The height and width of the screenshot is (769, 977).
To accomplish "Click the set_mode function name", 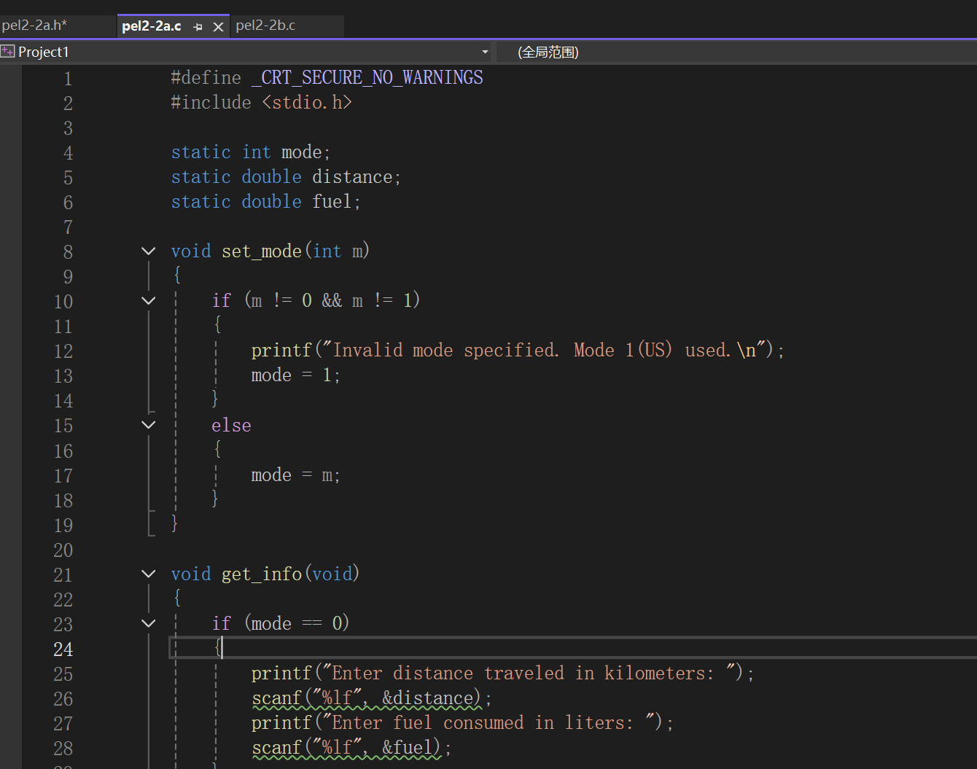I will (x=262, y=251).
